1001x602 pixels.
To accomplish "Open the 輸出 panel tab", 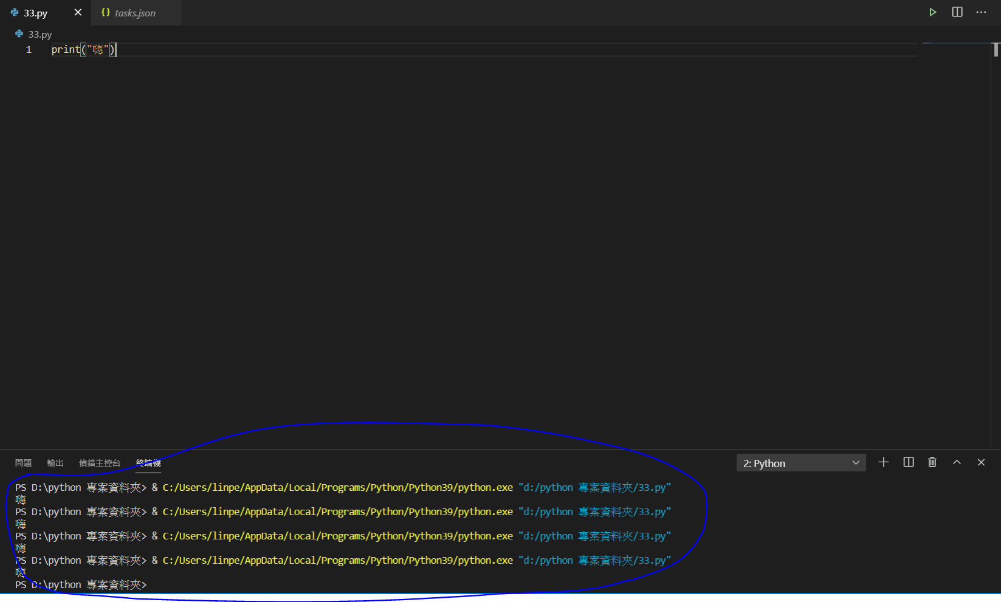I will pos(55,462).
